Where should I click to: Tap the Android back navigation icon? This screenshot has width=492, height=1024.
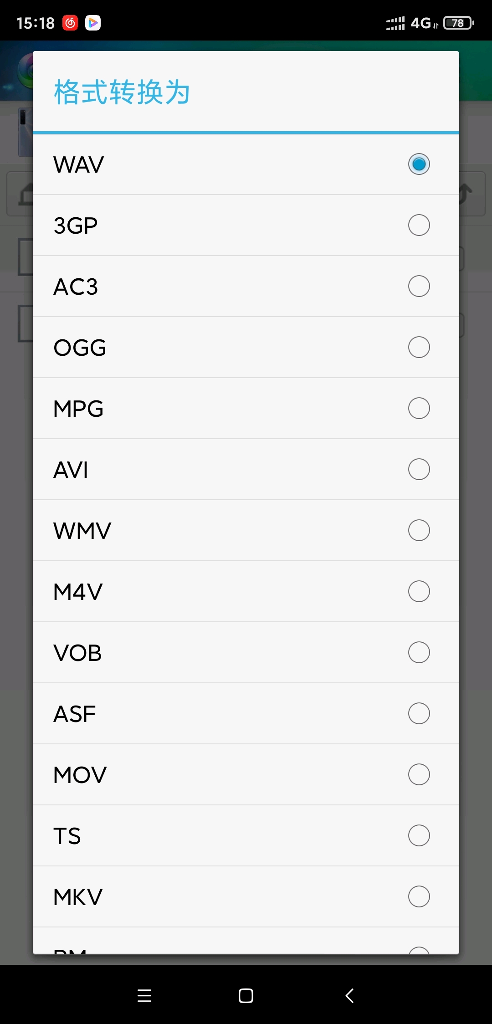tap(349, 996)
